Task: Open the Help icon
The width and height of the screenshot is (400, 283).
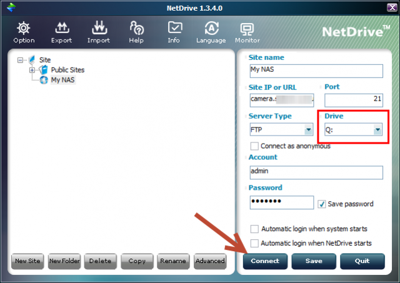Action: 136,27
